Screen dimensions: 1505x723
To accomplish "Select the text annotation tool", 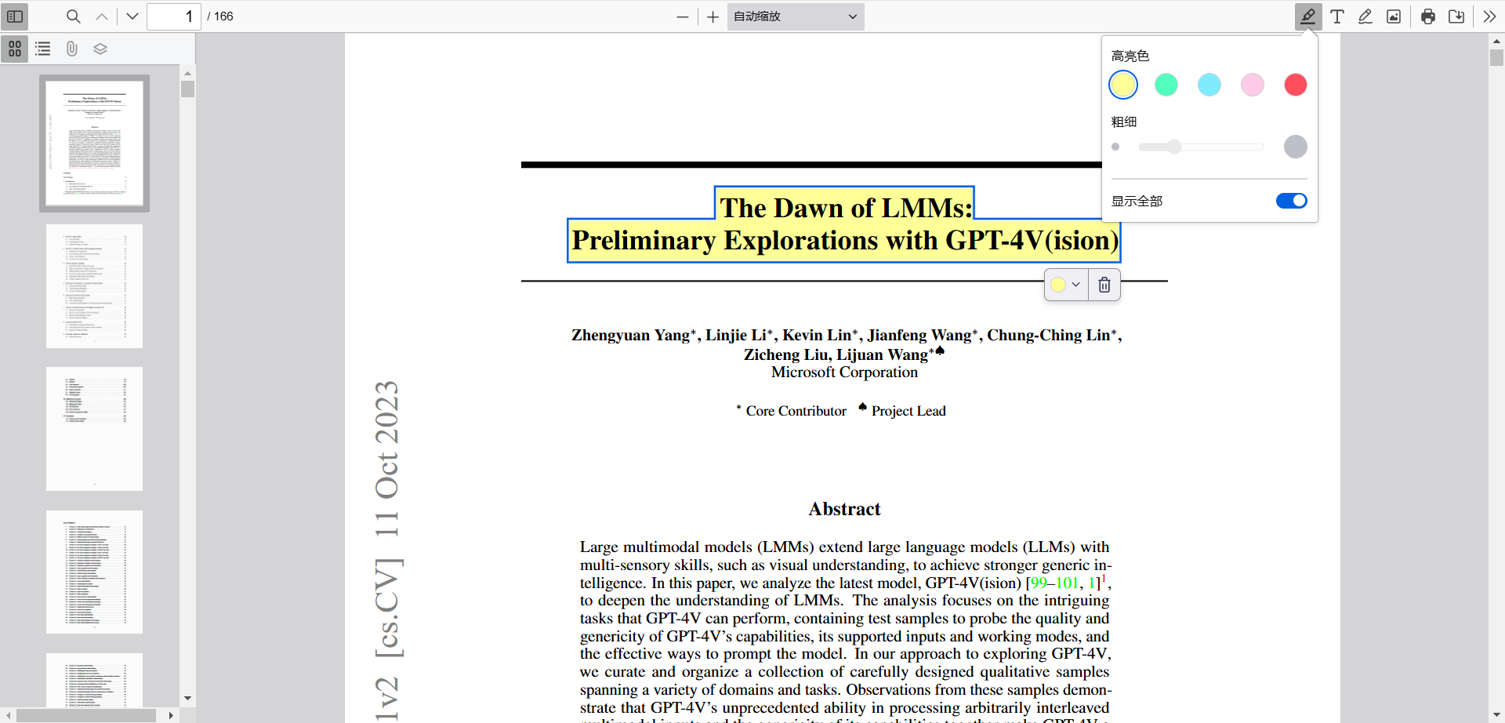I will [x=1337, y=16].
